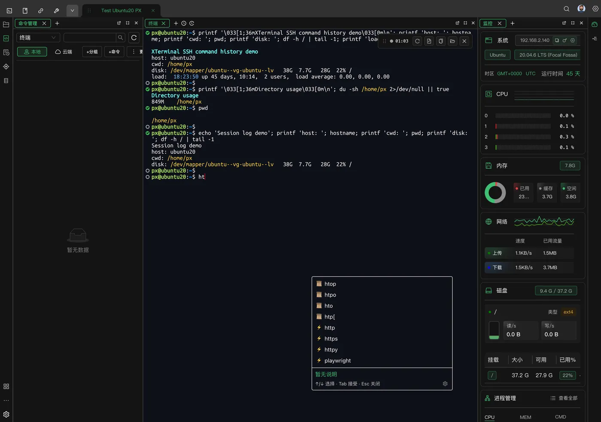Click the memory usage donut chart

pos(495,193)
